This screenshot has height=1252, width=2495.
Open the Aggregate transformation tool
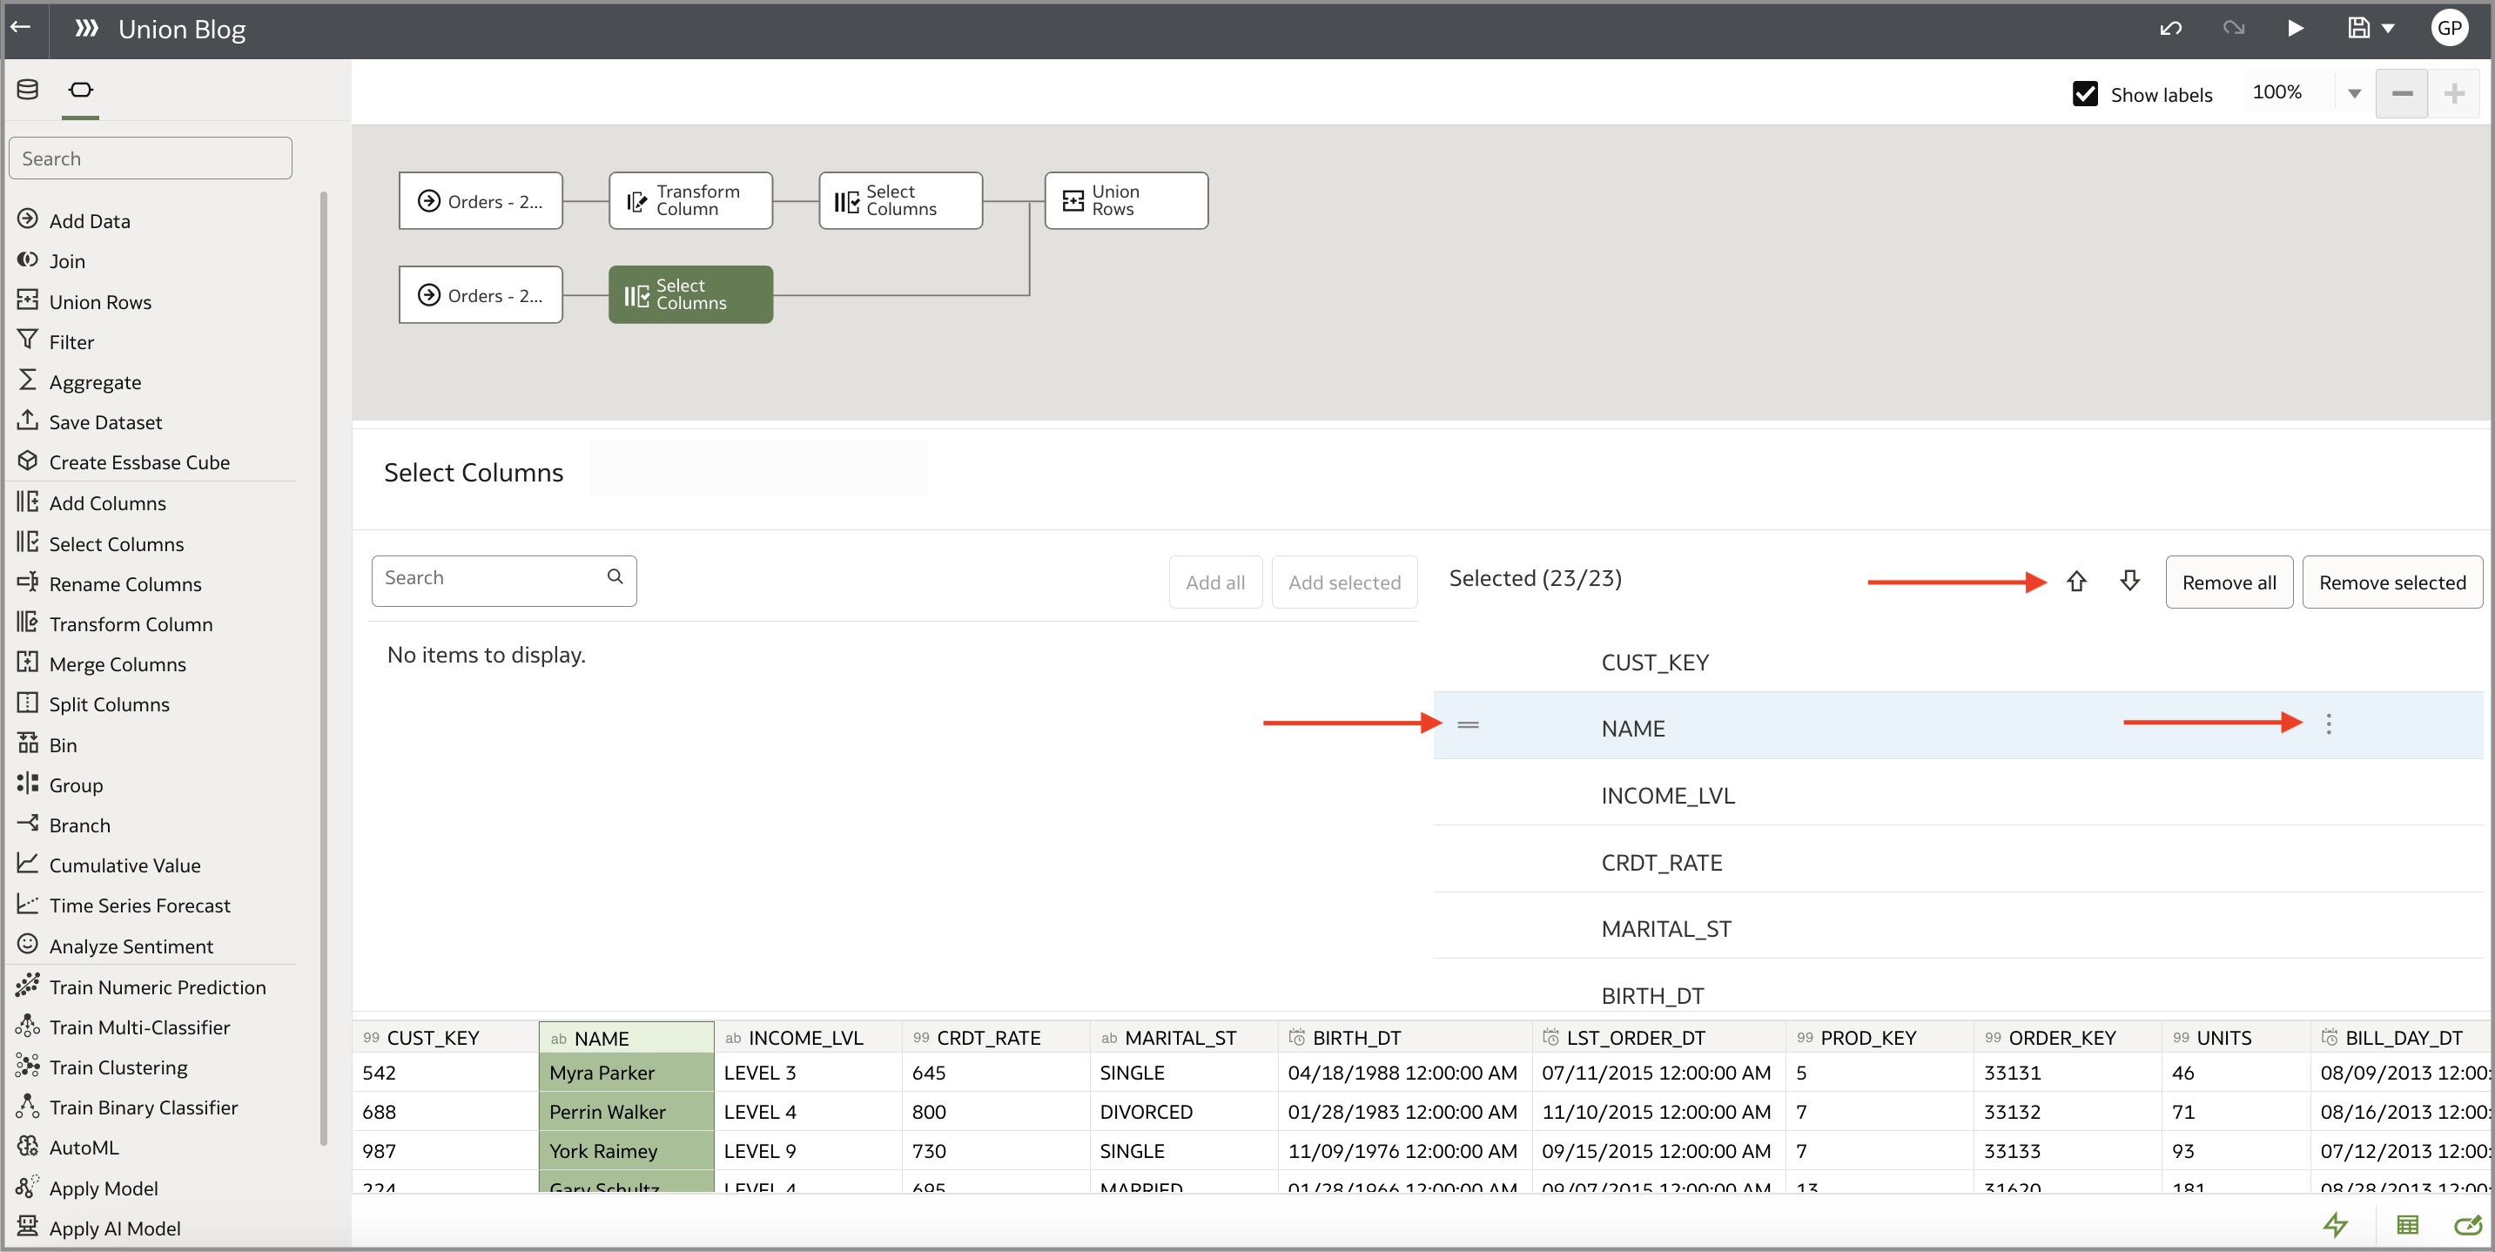tap(97, 380)
